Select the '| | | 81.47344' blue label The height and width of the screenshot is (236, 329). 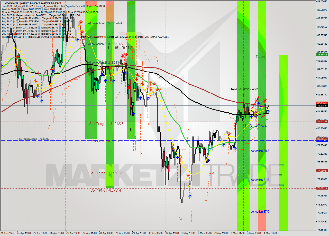point(255,126)
